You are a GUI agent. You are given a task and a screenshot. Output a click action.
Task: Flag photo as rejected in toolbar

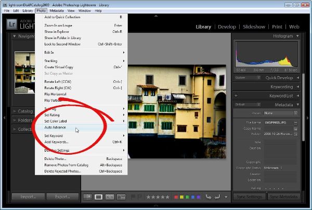(x=140, y=197)
